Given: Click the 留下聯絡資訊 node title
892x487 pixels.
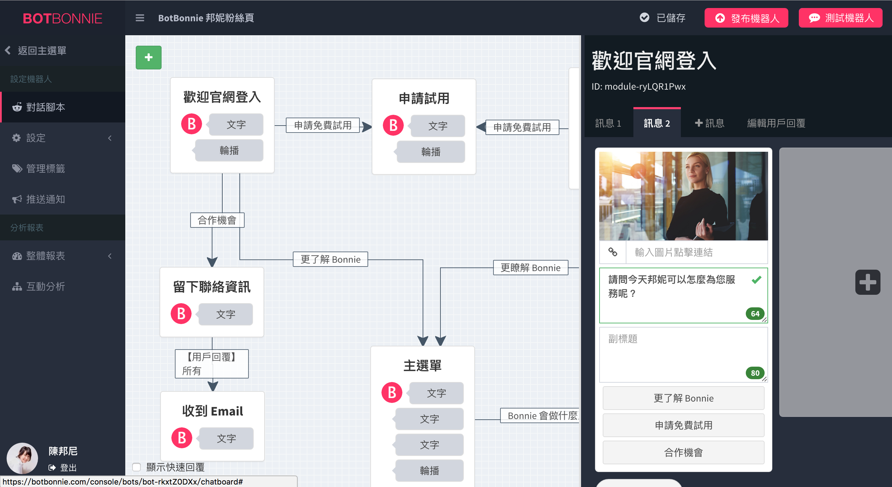Looking at the screenshot, I should pos(212,287).
